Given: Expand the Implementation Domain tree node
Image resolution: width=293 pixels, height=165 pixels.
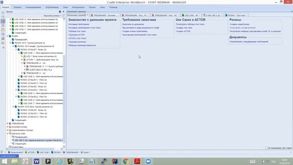Looking at the screenshot, I should [7, 130].
